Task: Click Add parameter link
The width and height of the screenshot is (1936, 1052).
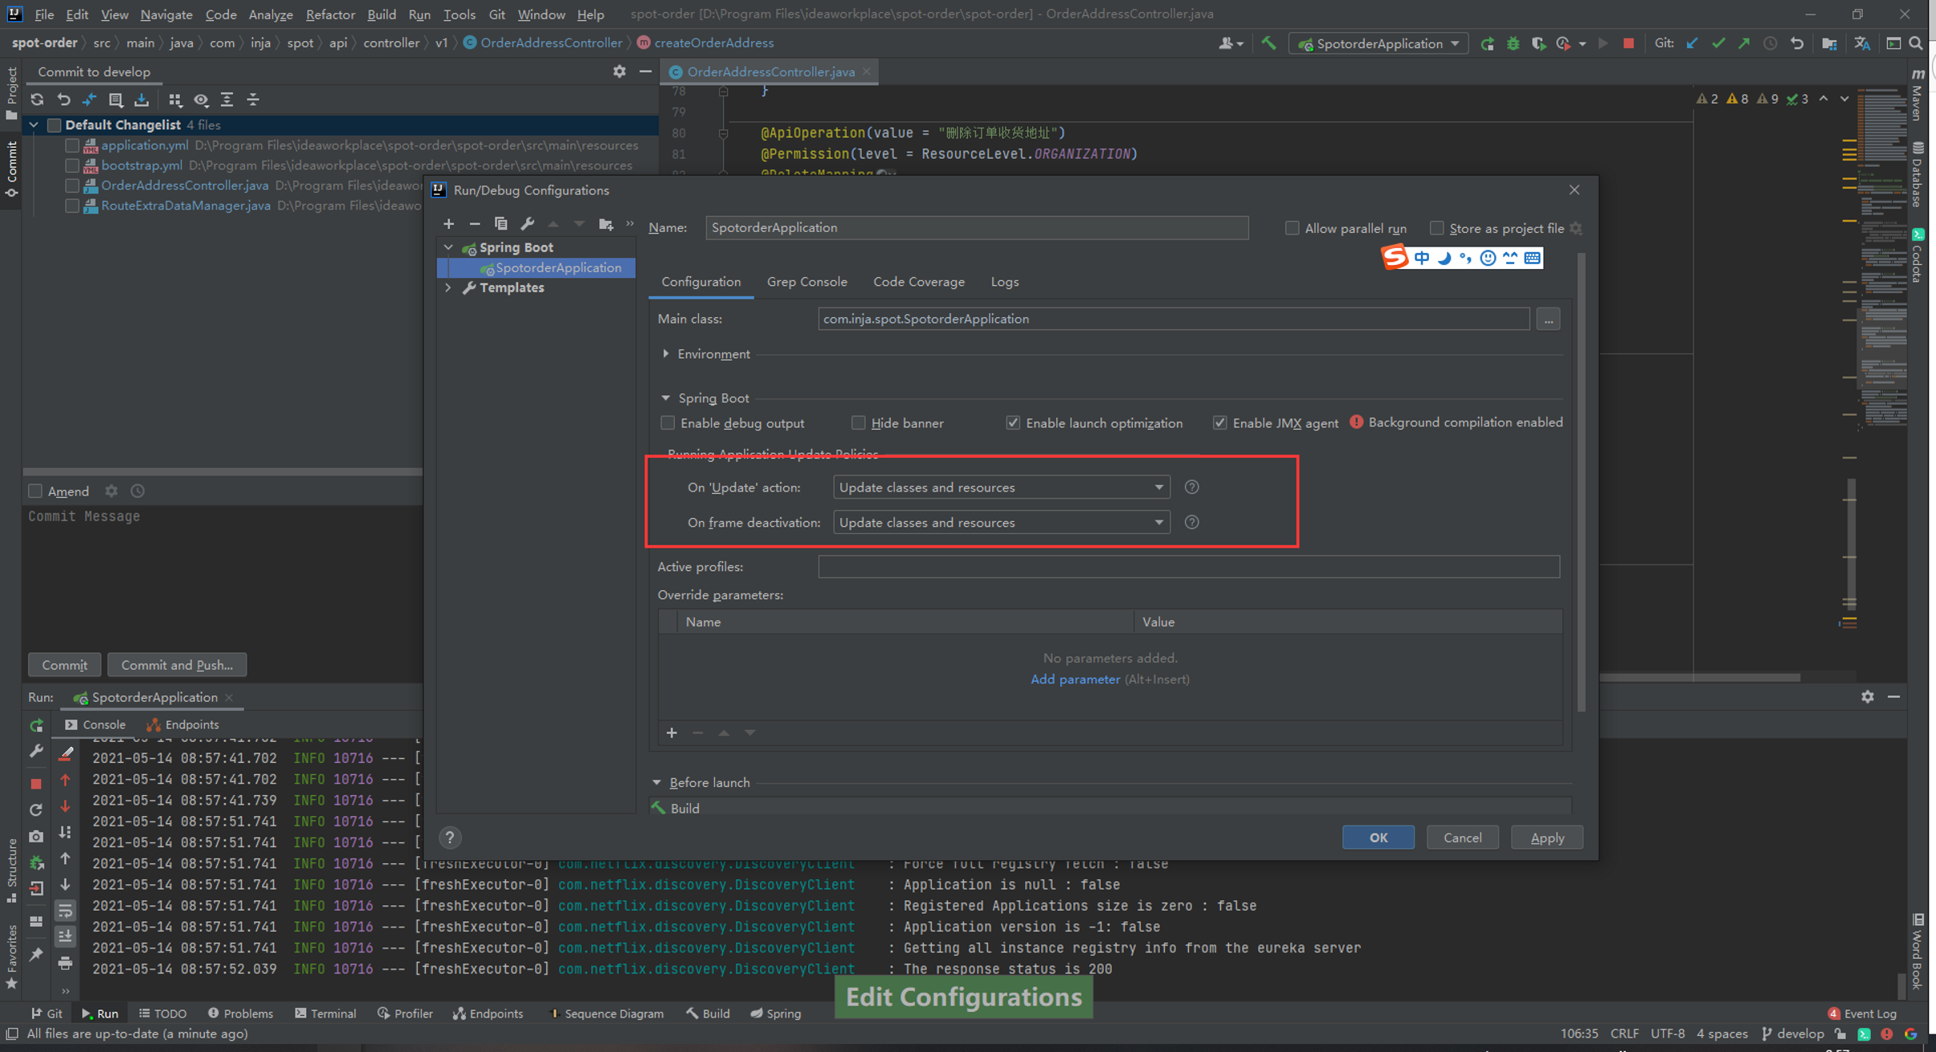Action: click(x=1075, y=679)
